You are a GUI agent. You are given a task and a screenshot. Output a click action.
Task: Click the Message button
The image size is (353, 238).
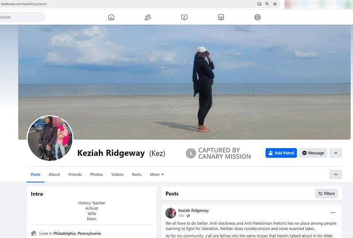(x=313, y=153)
